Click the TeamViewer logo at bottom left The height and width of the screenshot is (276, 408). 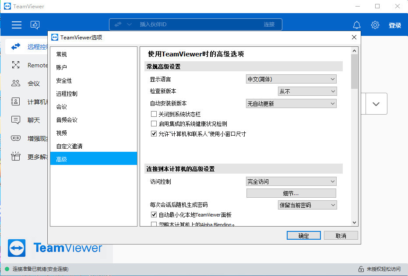pos(55,248)
